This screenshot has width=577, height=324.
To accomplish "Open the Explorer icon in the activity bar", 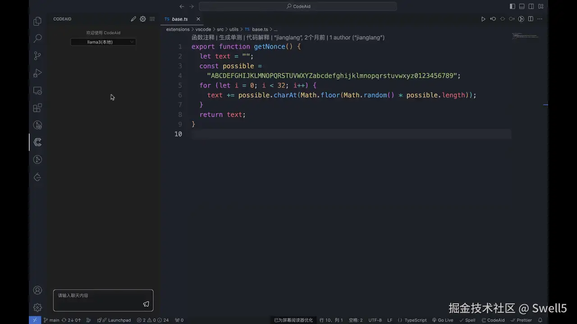I will [37, 21].
